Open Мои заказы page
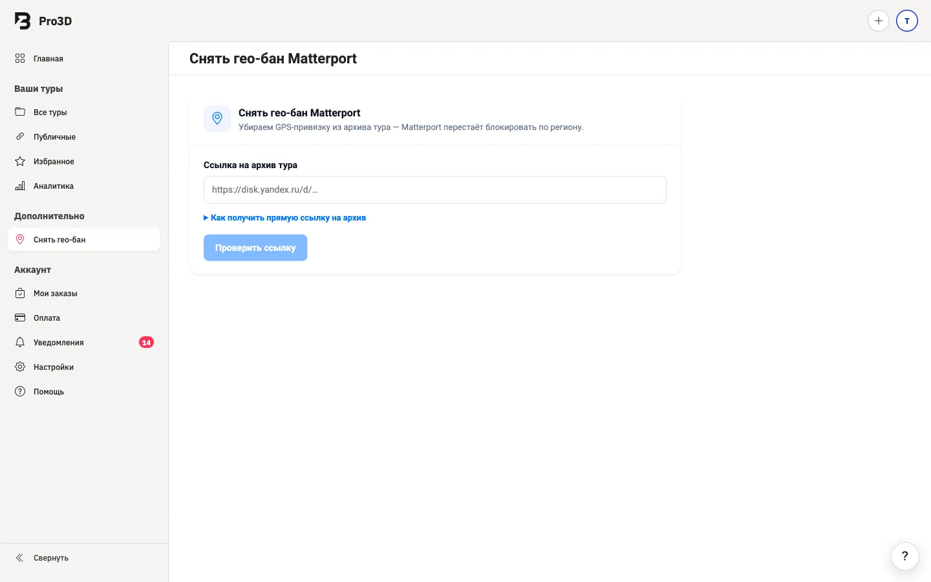 (x=84, y=293)
